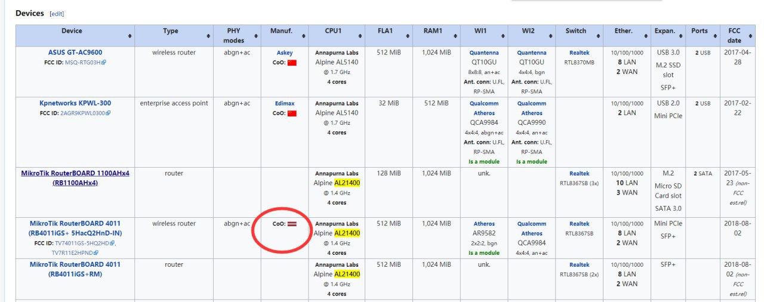Image resolution: width=764 pixels, height=302 pixels.
Task: Sort by the Switch column header
Action: pyautogui.click(x=576, y=31)
